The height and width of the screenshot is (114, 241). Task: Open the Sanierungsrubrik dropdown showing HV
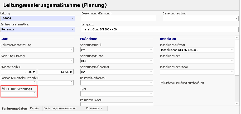coord(151,50)
